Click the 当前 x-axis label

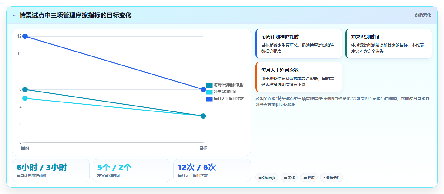click(25, 148)
